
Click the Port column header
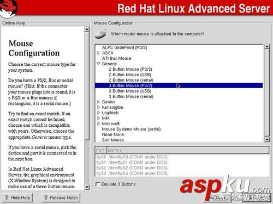click(100, 150)
